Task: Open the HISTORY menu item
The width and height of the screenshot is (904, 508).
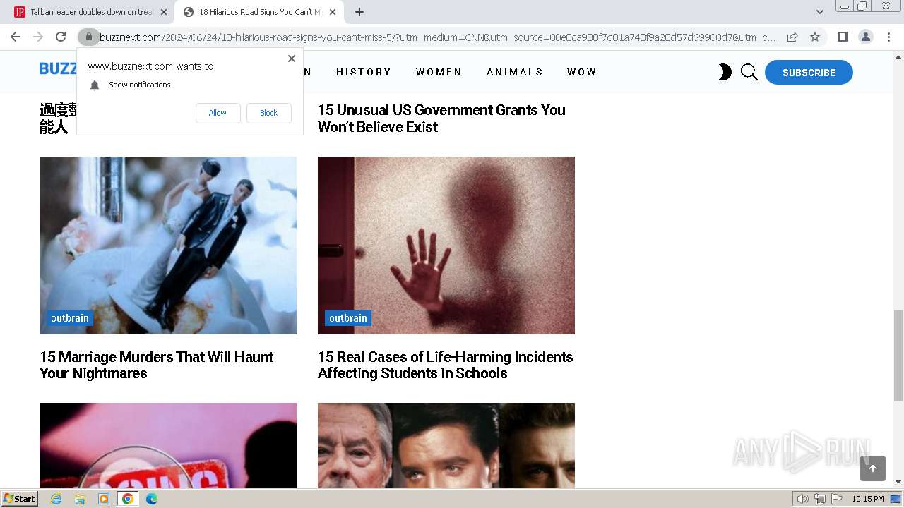Action: point(364,72)
